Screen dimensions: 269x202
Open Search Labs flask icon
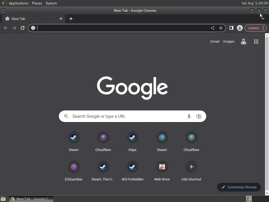tap(244, 41)
